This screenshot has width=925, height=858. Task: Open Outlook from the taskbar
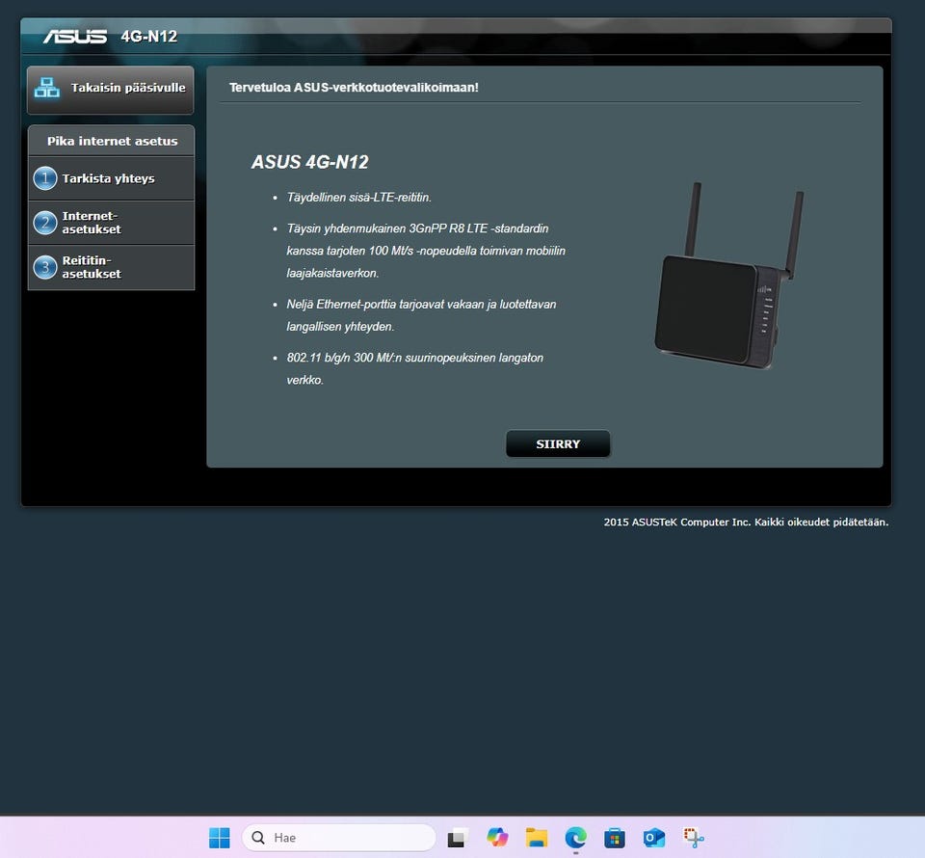654,838
